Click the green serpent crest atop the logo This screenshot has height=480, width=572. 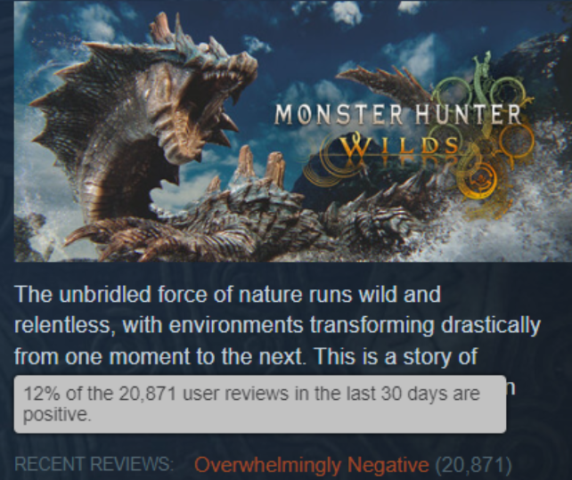[484, 77]
